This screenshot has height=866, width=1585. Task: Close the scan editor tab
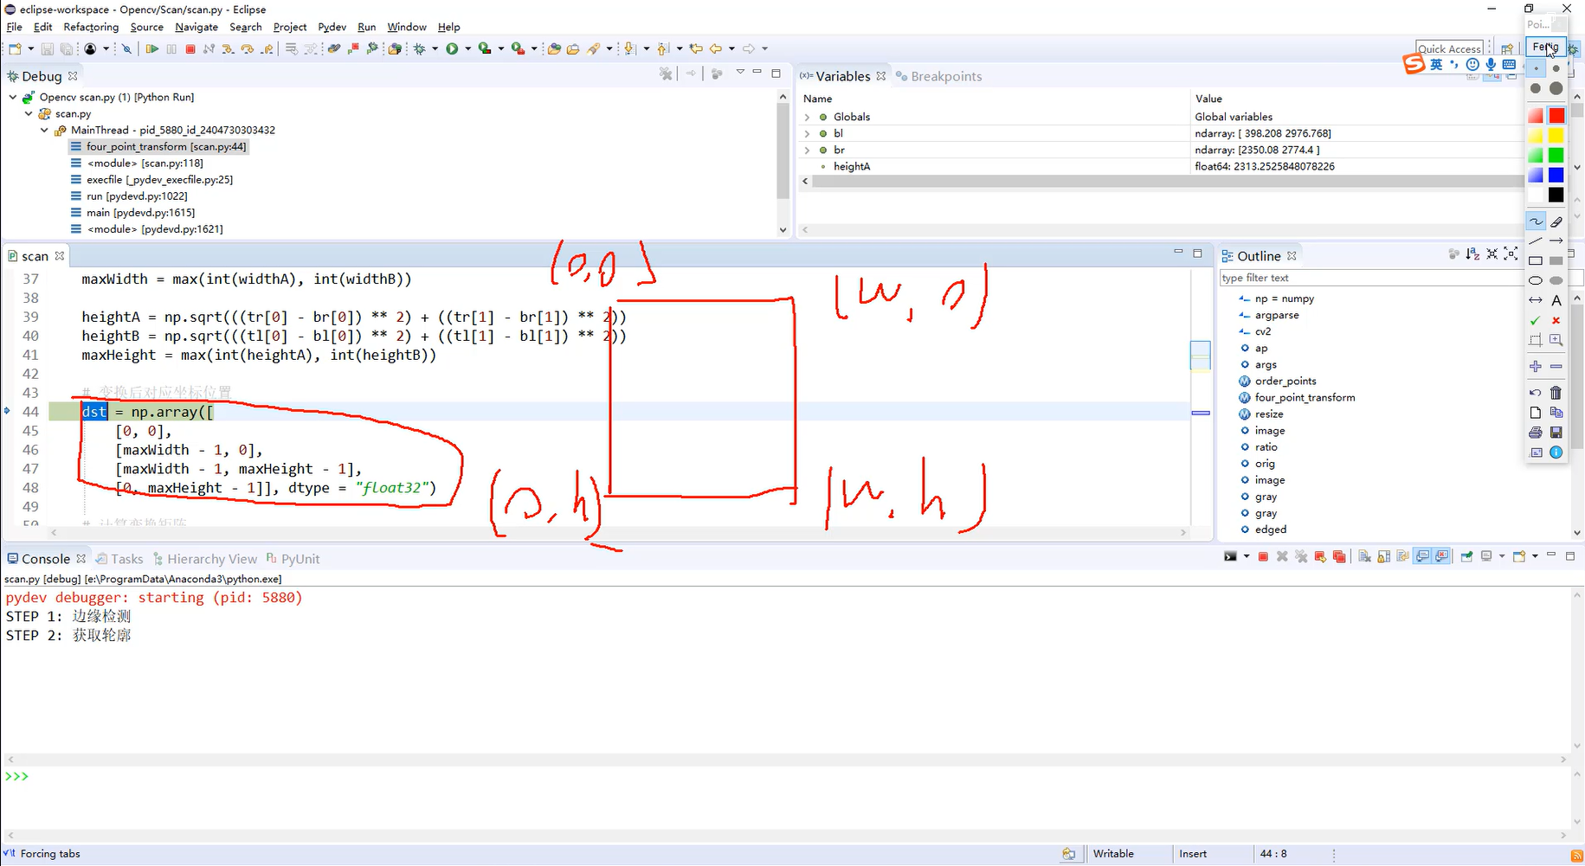pos(60,256)
